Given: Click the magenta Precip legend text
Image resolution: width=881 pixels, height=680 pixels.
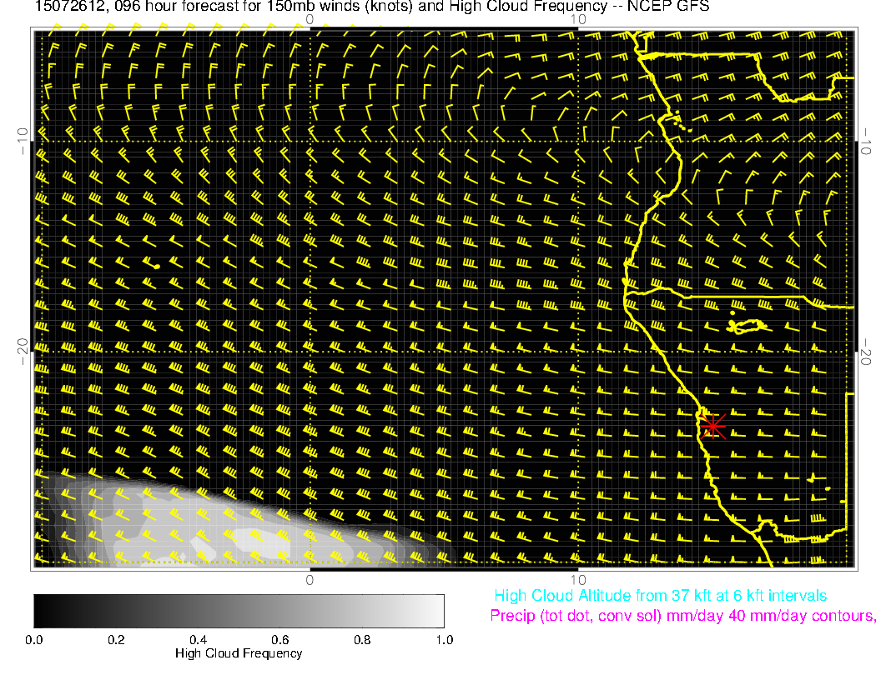Looking at the screenshot, I should click(682, 617).
